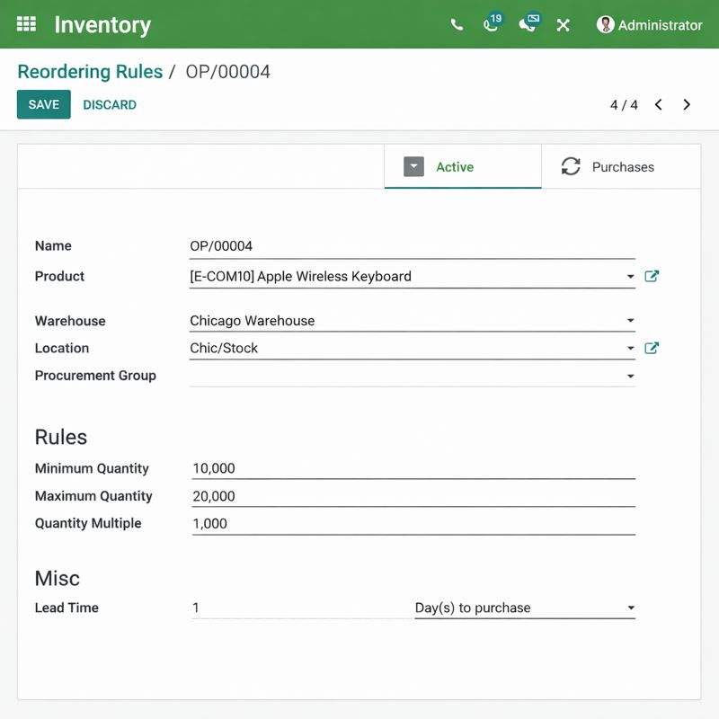Go to the next record arrow

pos(687,105)
